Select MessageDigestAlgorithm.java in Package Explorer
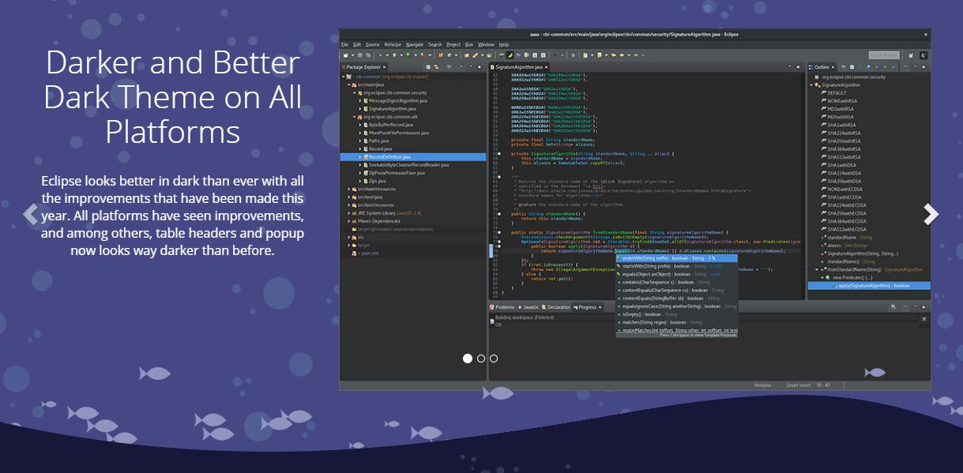Image resolution: width=963 pixels, height=473 pixels. [397, 101]
